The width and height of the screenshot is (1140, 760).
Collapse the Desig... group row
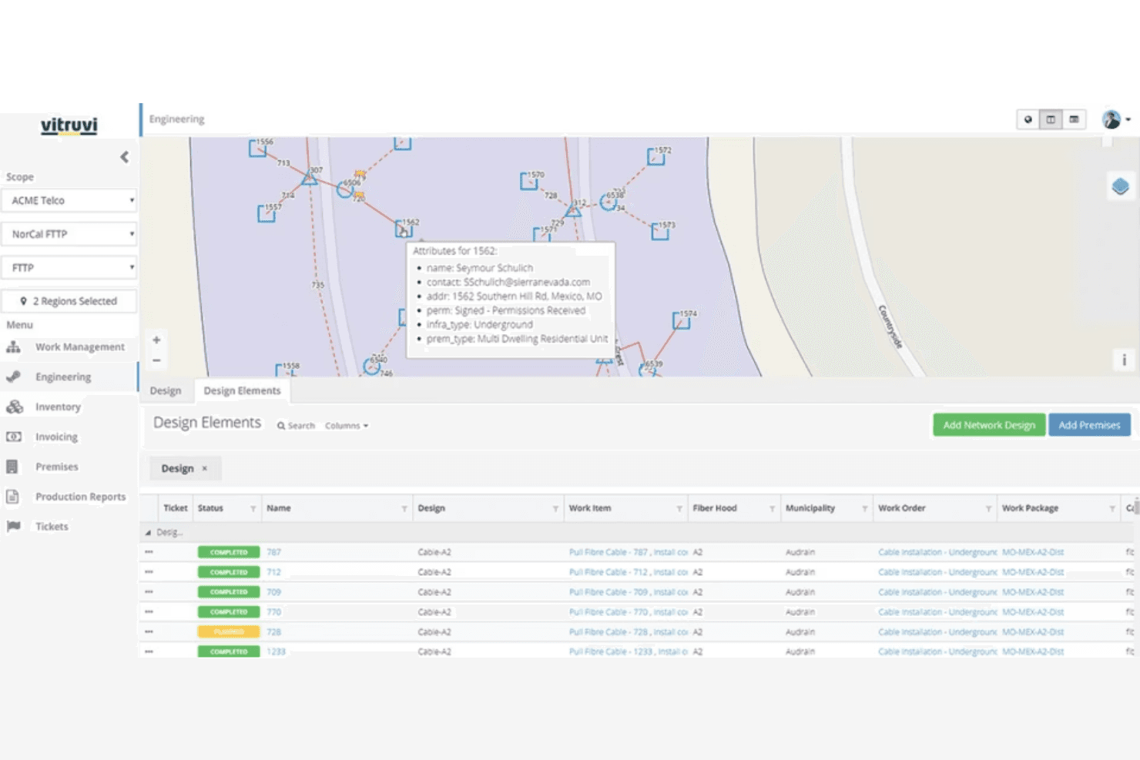[148, 532]
